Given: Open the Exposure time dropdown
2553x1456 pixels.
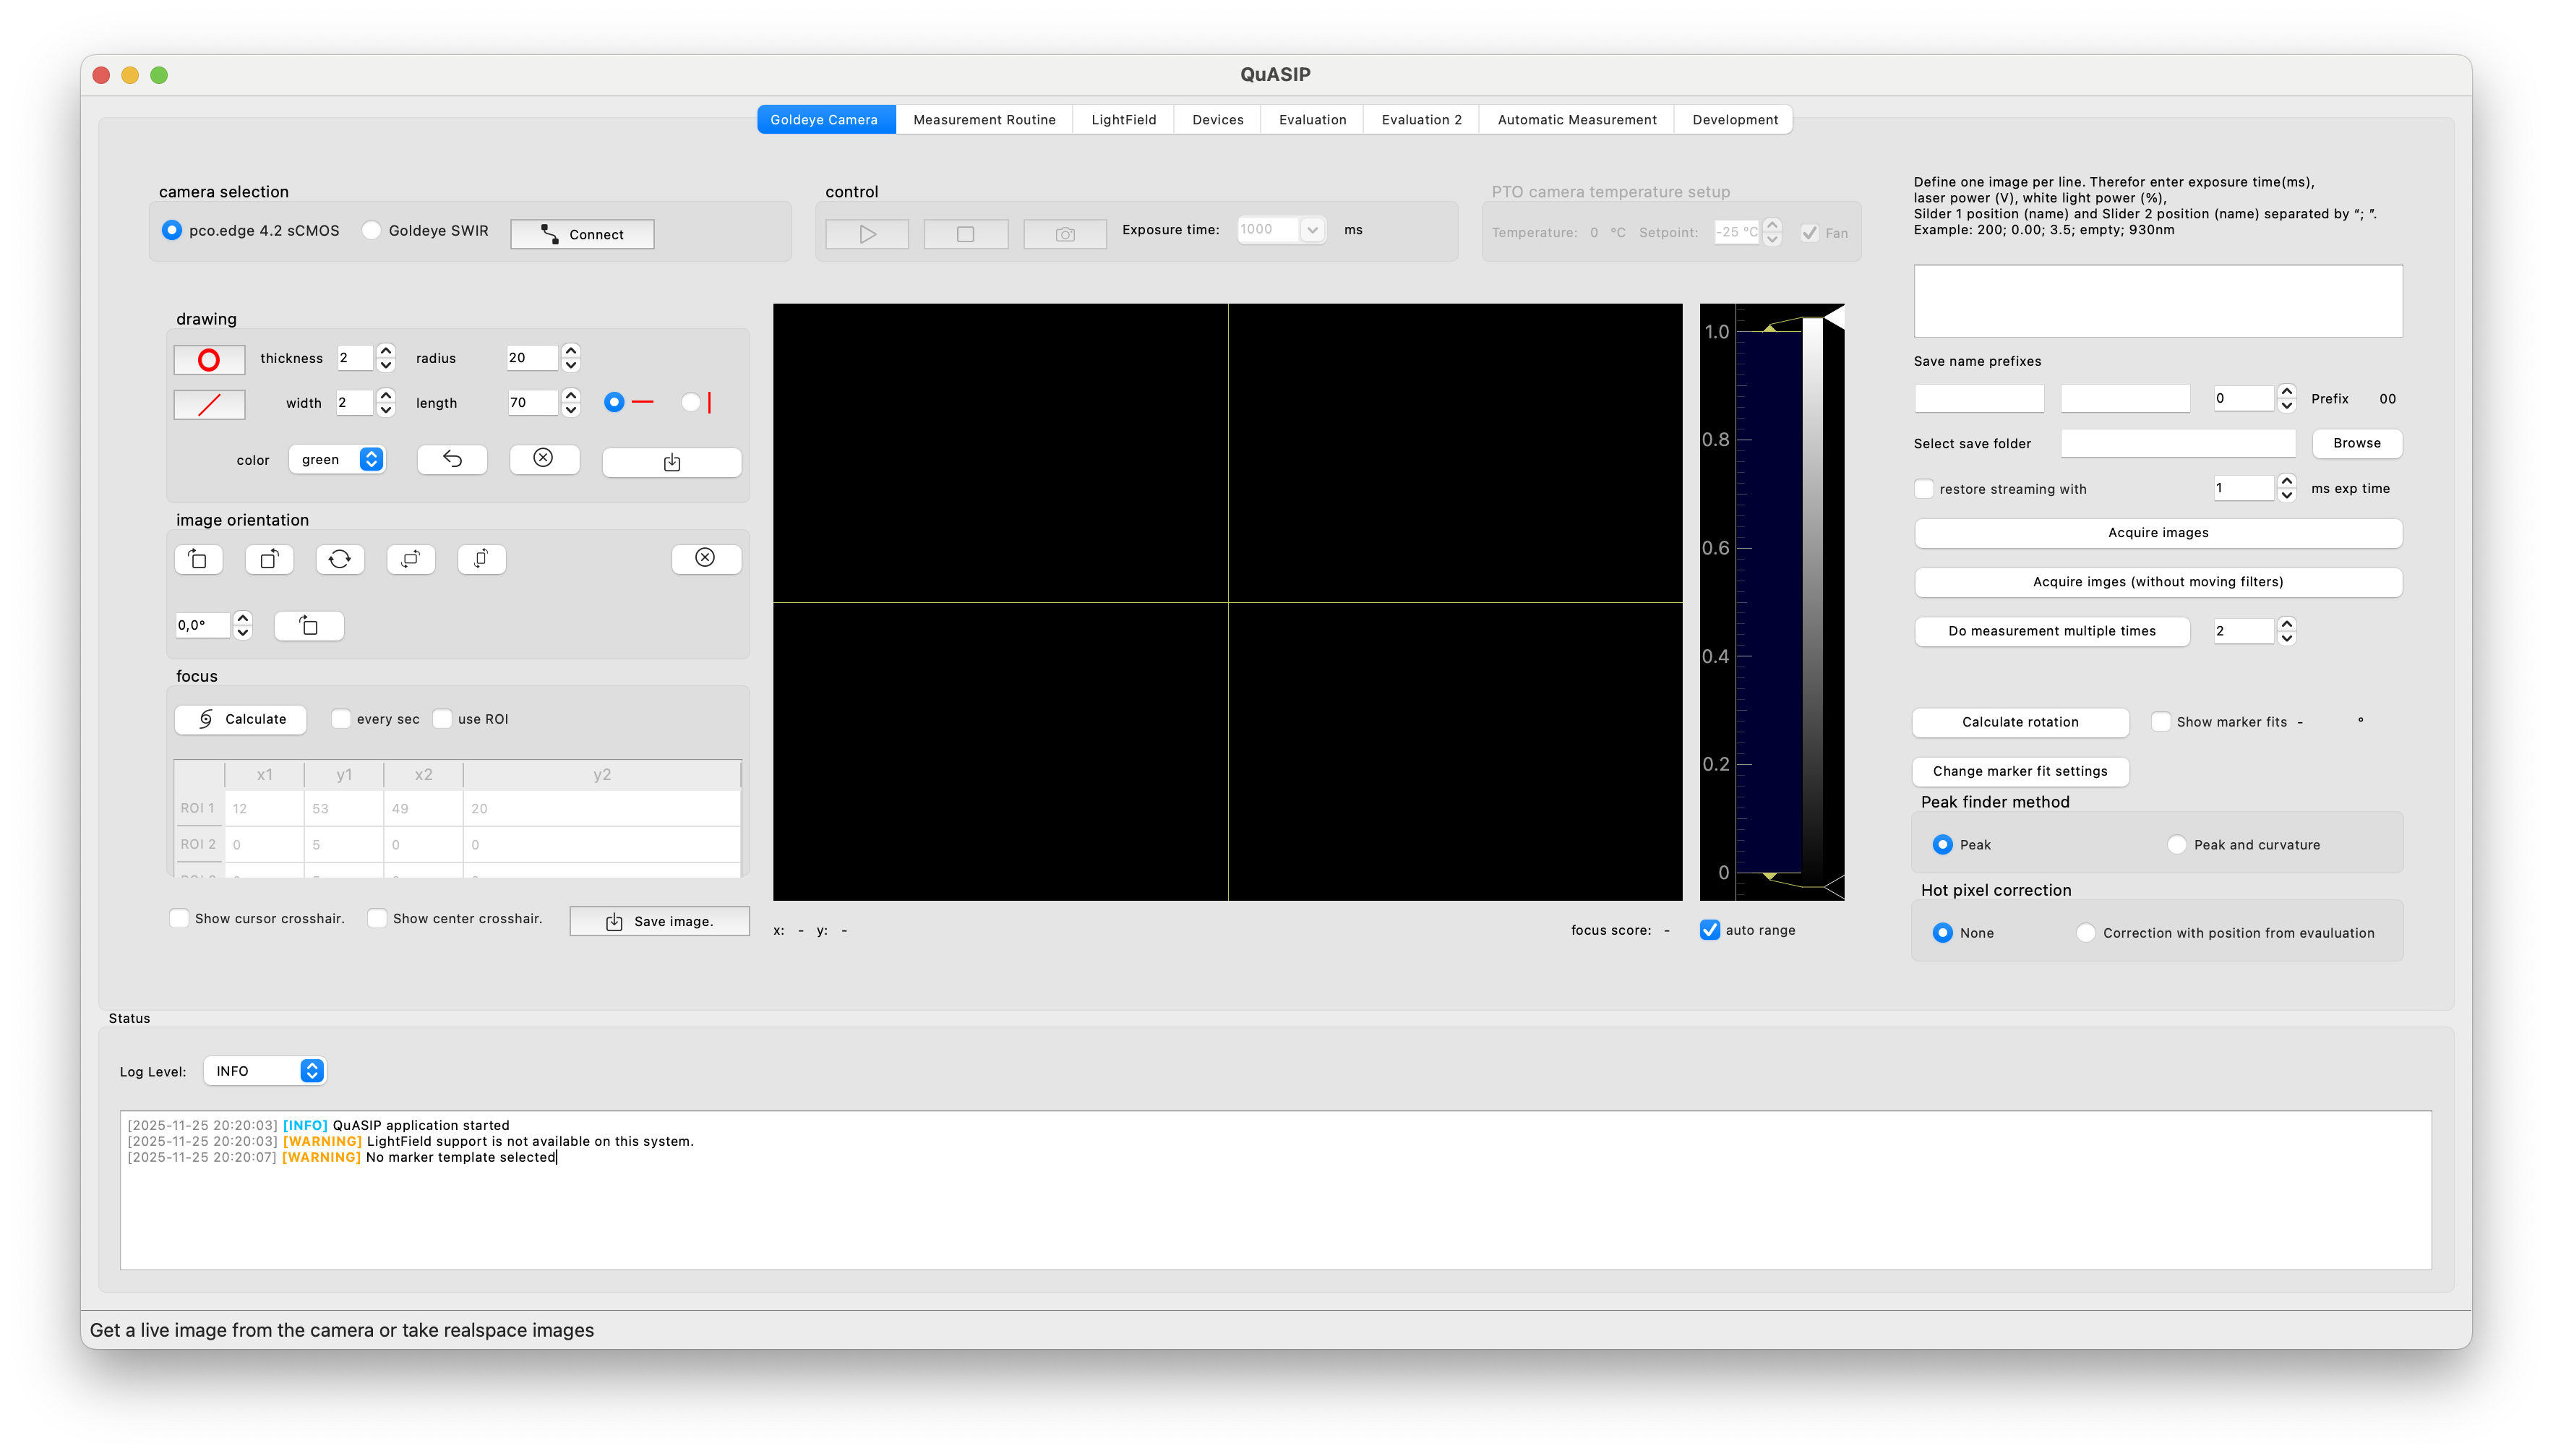Looking at the screenshot, I should pyautogui.click(x=1313, y=229).
